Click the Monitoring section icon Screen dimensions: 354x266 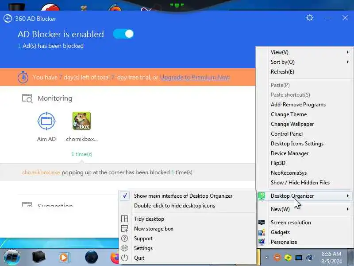coord(27,98)
